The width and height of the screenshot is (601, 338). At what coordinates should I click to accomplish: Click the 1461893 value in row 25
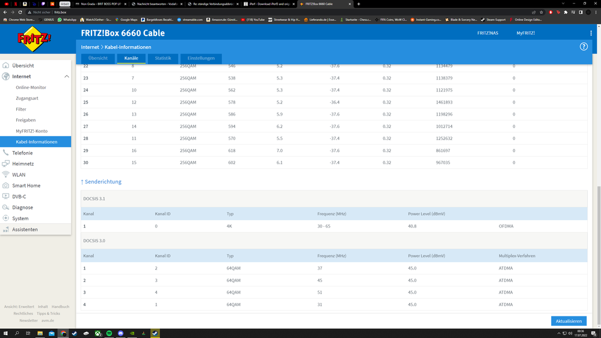tap(444, 102)
